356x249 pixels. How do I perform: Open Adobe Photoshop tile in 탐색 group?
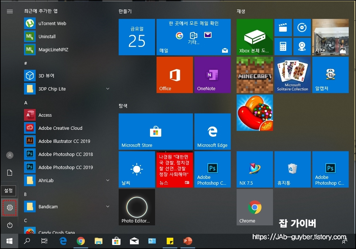coord(213,169)
